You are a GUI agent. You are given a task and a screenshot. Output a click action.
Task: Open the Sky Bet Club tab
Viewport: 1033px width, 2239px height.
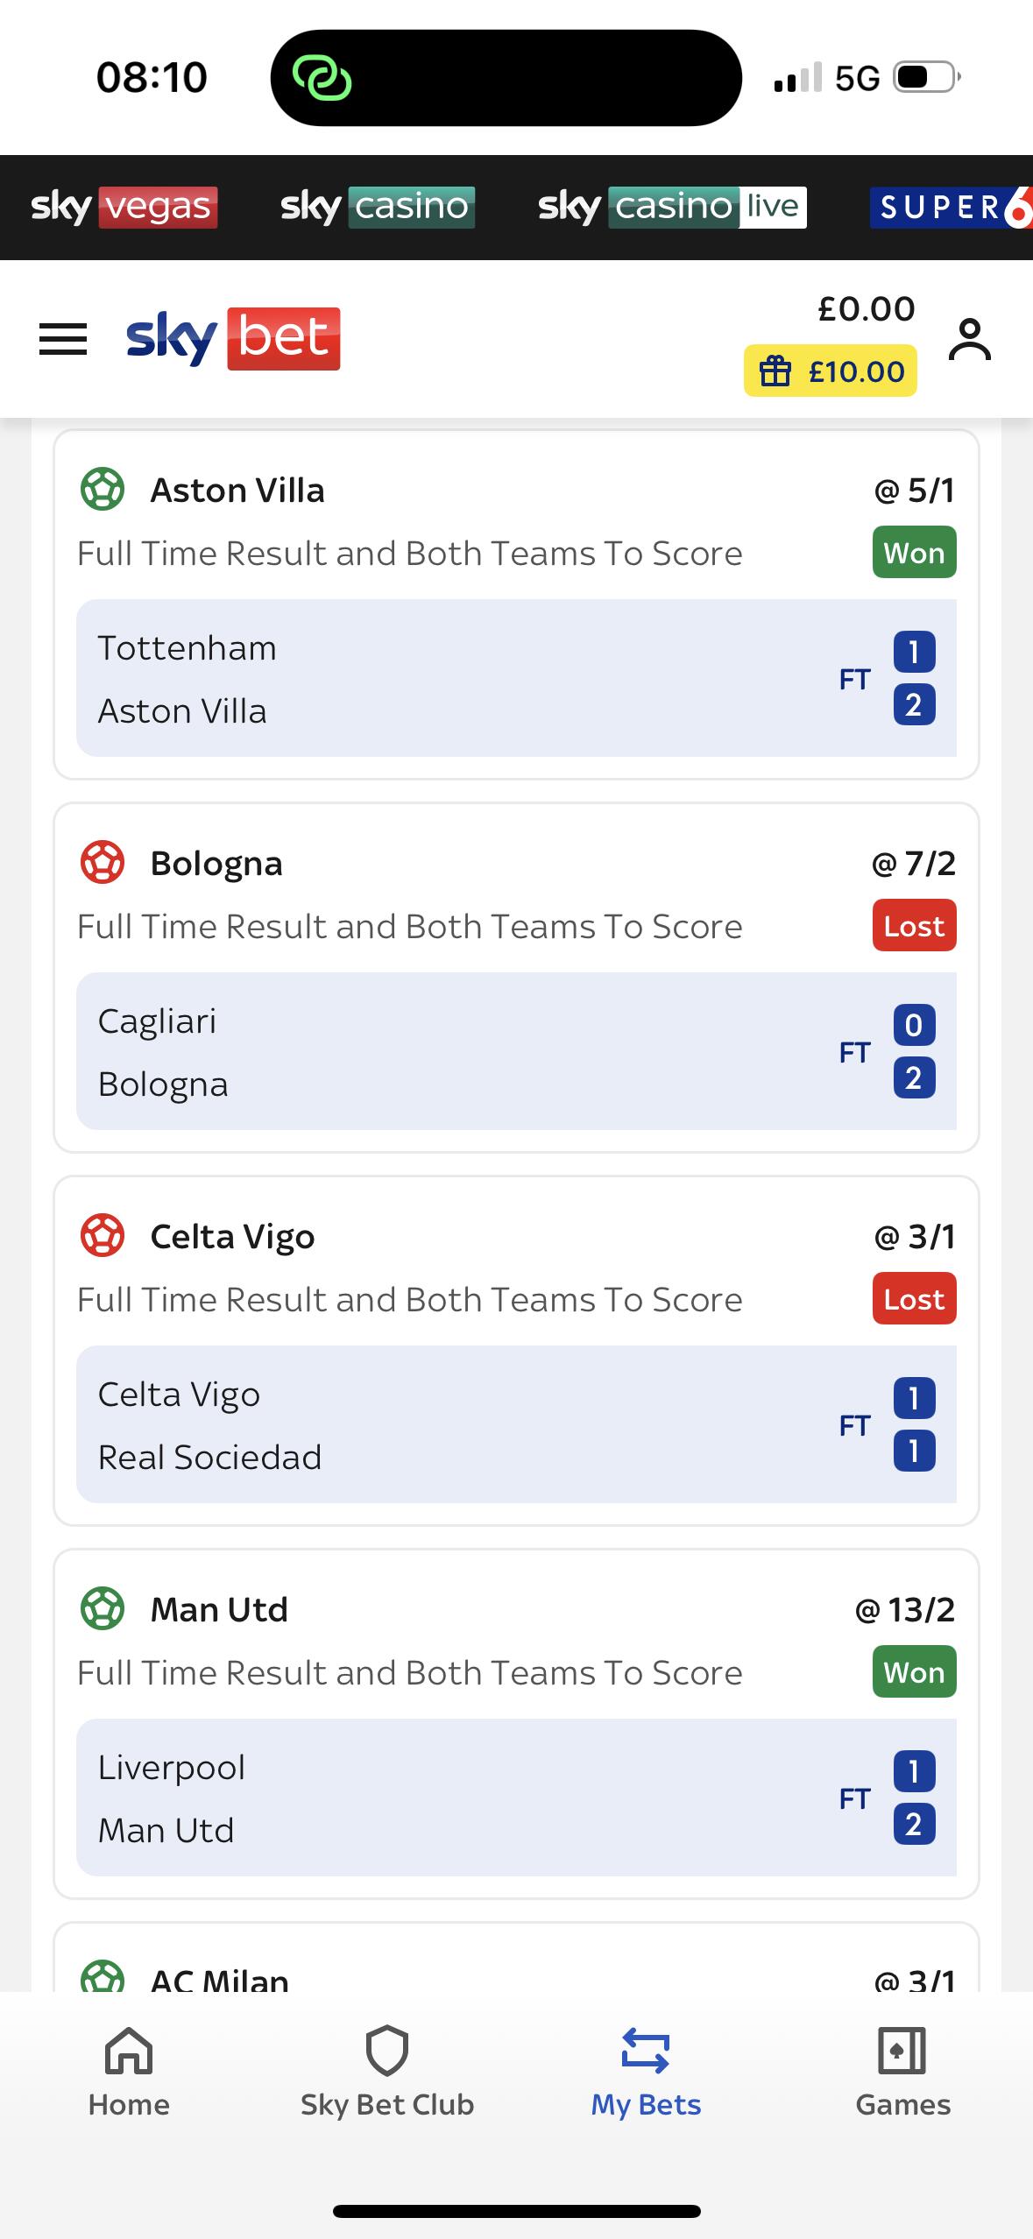(386, 2072)
